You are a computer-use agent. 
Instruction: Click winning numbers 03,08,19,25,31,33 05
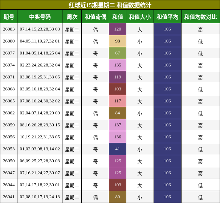pos(40,77)
